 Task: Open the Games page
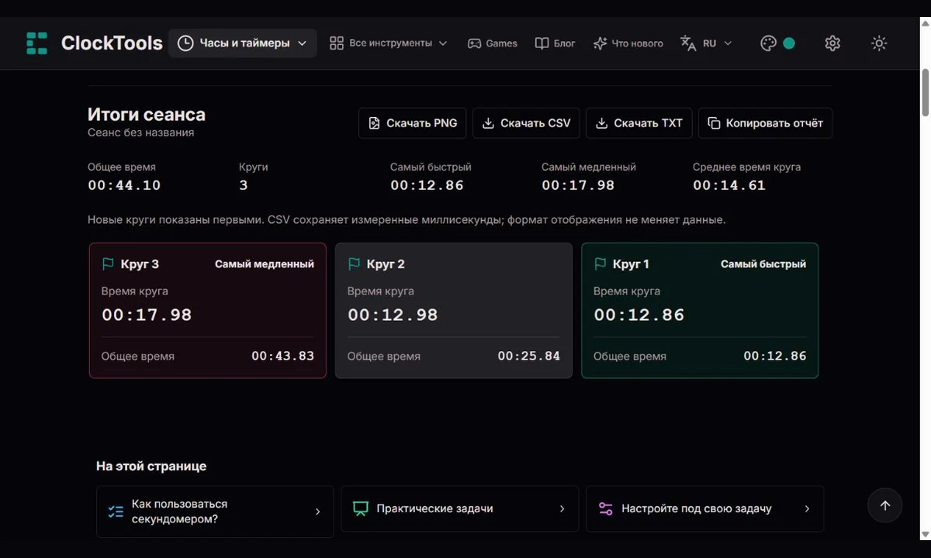tap(492, 43)
